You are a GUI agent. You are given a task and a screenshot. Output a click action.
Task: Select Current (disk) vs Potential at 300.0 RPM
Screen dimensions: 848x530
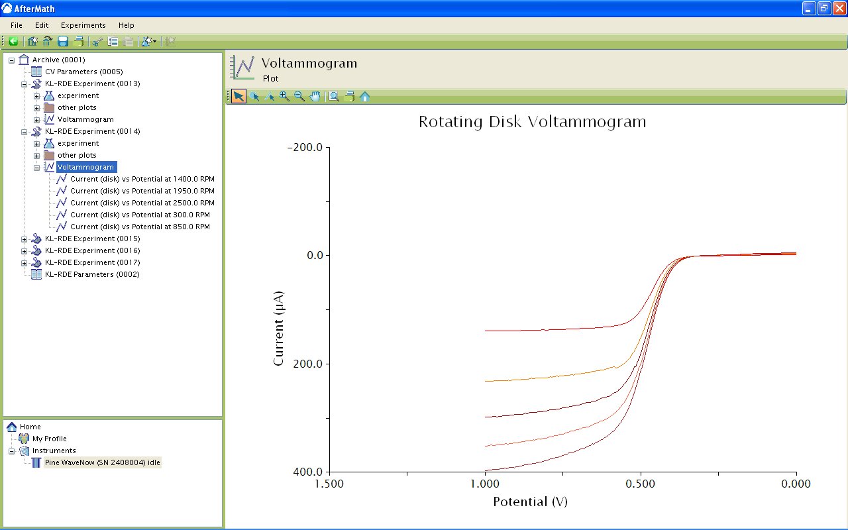[140, 215]
